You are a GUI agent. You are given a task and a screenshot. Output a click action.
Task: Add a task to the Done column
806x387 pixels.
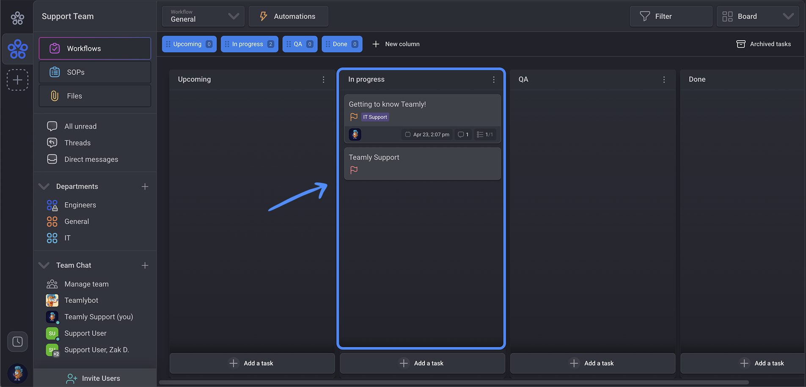click(743, 363)
